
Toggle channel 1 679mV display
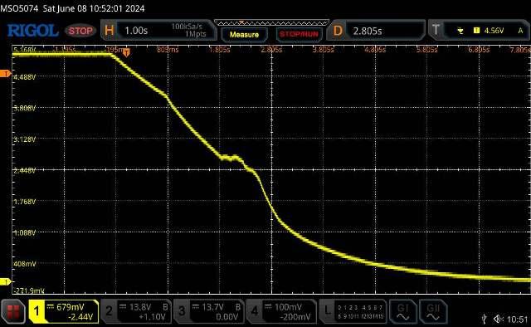(x=64, y=311)
